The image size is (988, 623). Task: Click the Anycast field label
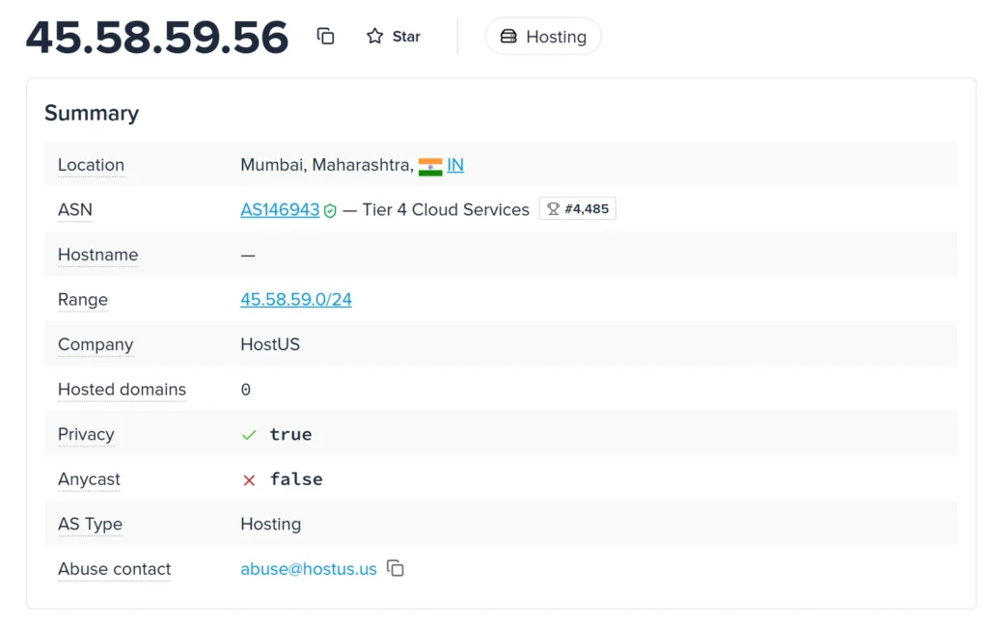click(89, 479)
